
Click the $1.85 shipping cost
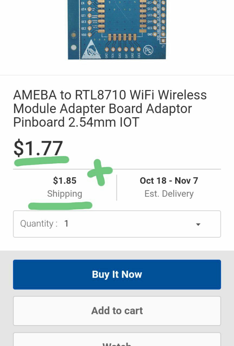(x=64, y=181)
